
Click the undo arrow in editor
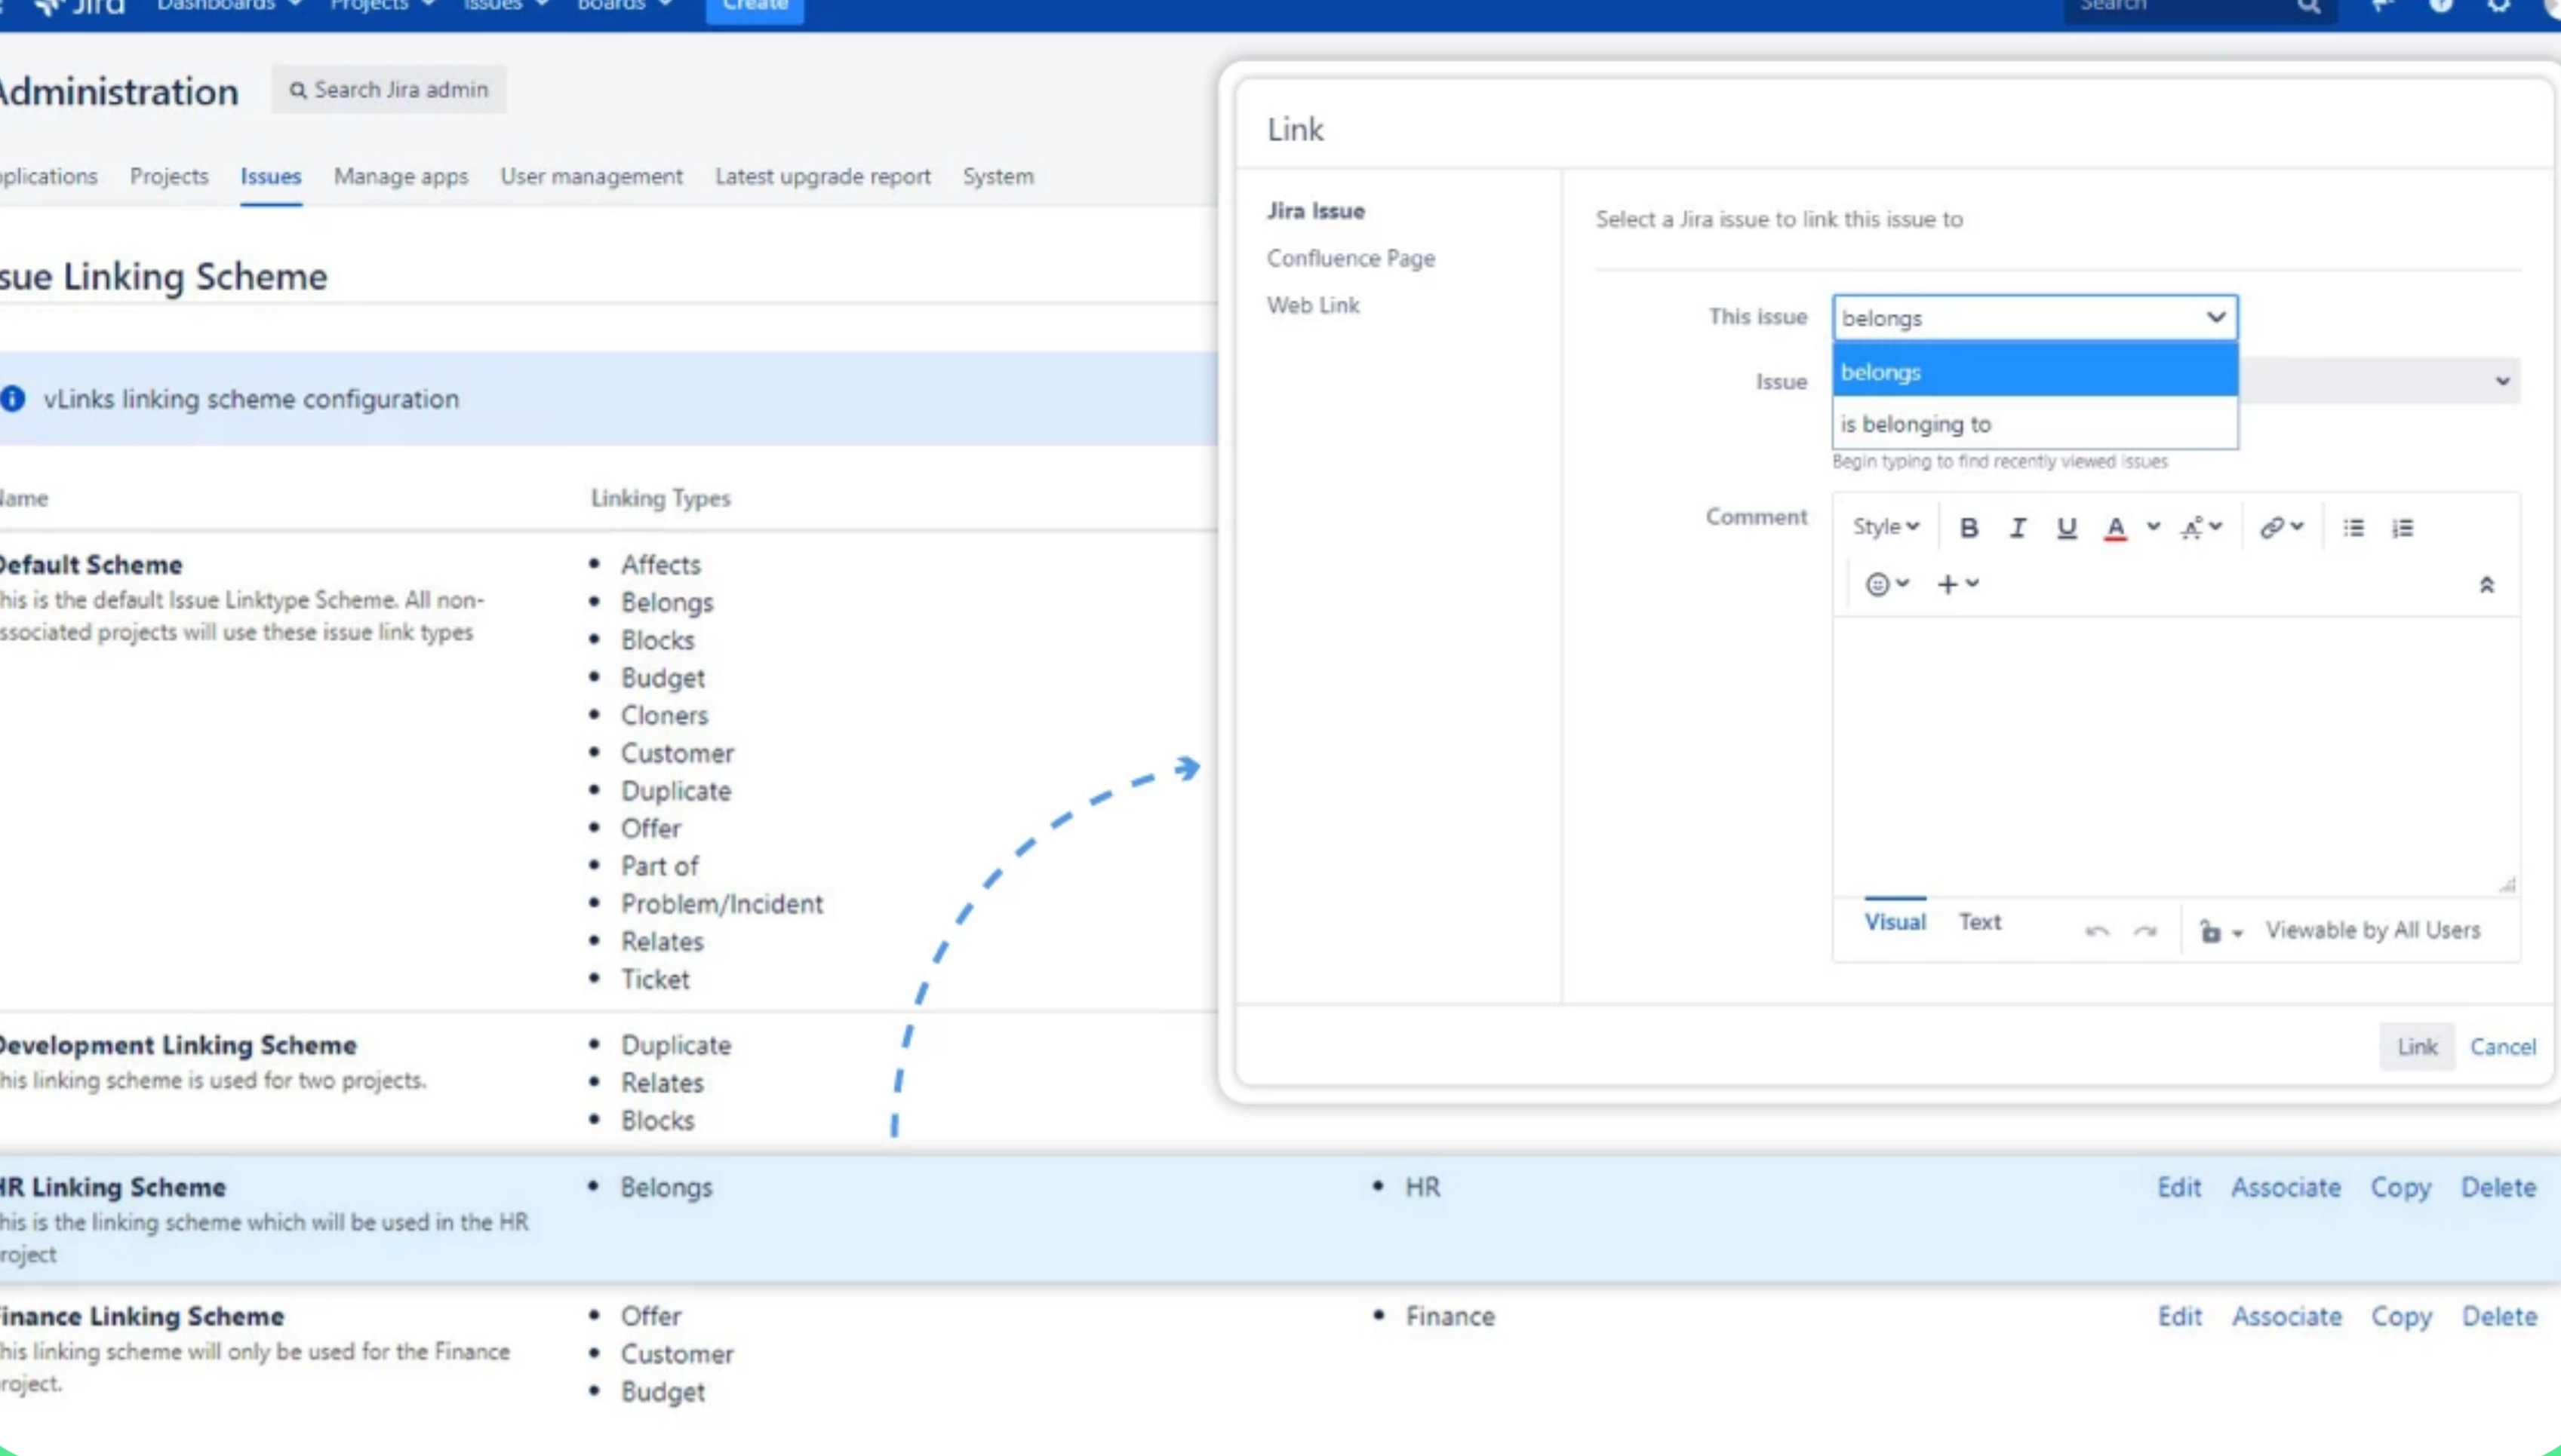(x=2097, y=931)
